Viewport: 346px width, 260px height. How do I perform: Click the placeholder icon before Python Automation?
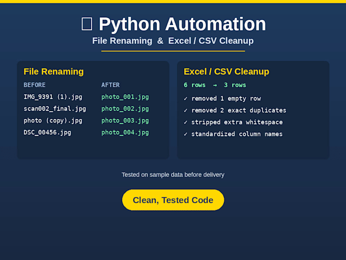click(86, 24)
